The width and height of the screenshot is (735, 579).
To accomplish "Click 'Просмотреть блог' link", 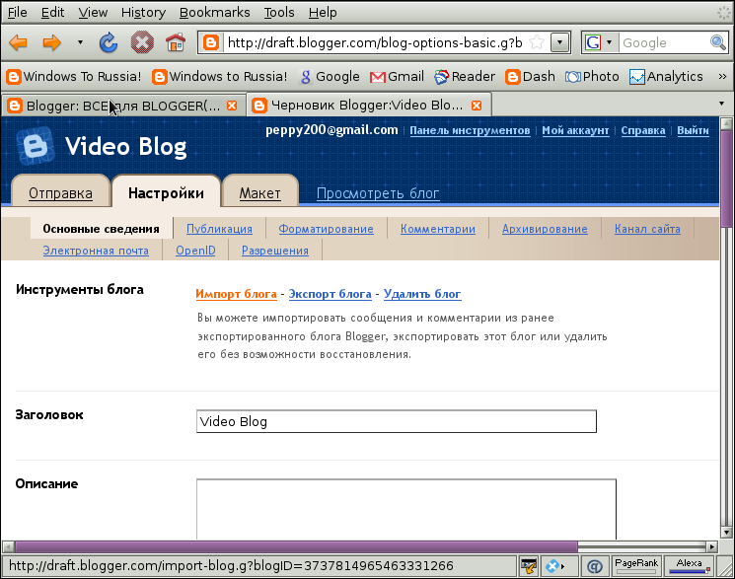I will (378, 193).
